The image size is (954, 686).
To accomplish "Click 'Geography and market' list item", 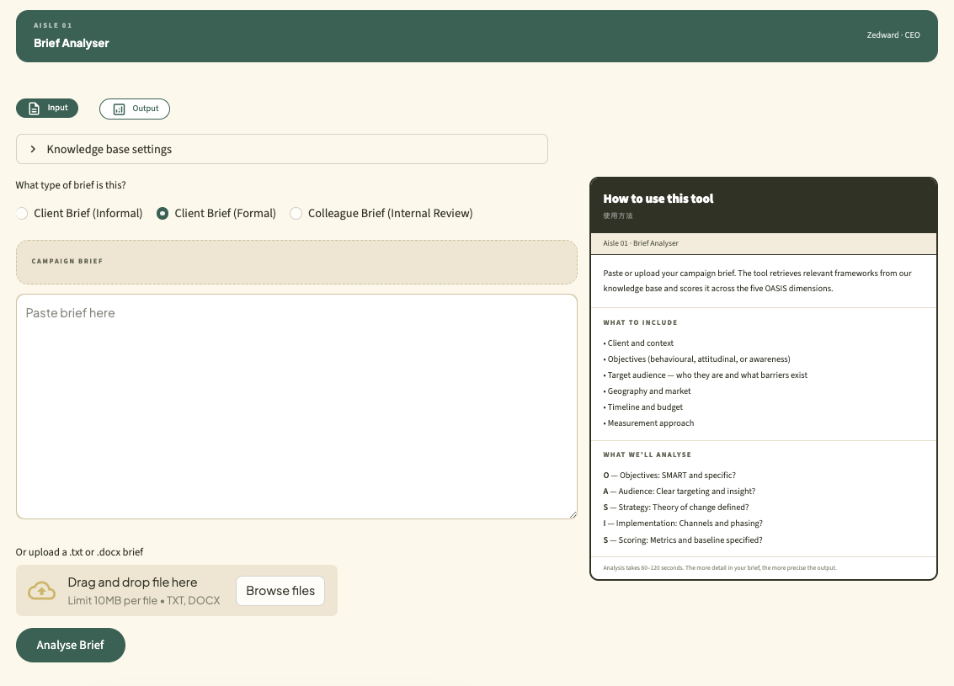I will coord(647,391).
